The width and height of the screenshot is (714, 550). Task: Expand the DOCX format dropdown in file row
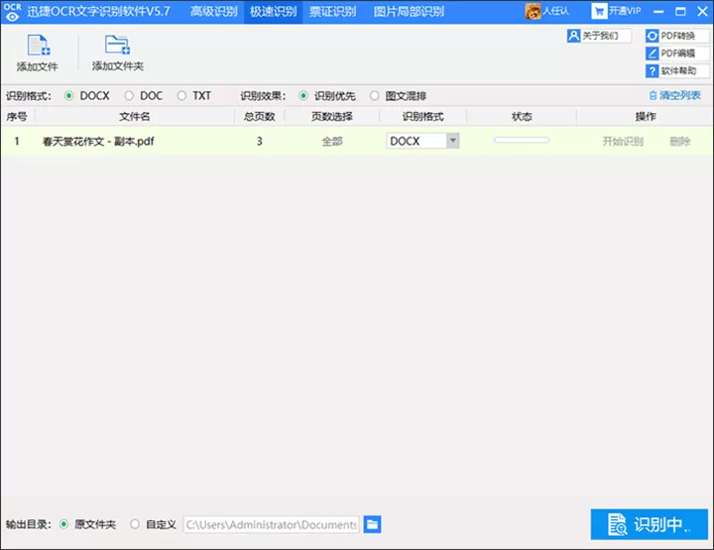point(452,141)
